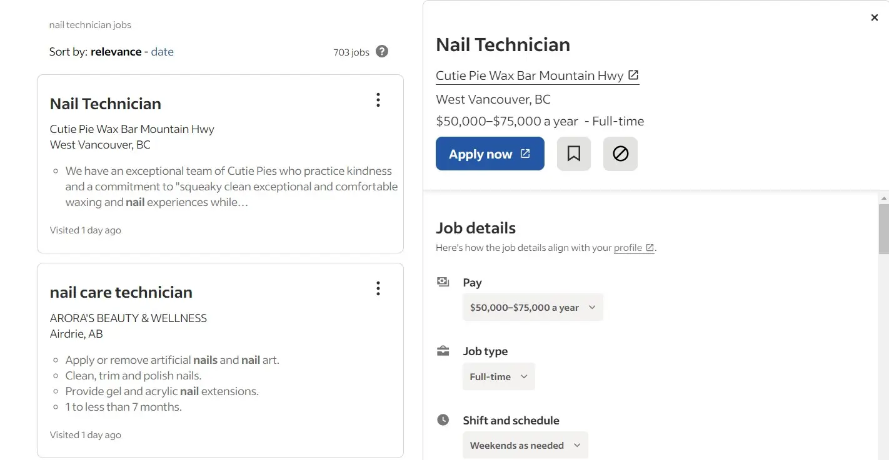Click external link icon next to company name
The height and width of the screenshot is (460, 889).
[x=633, y=75]
